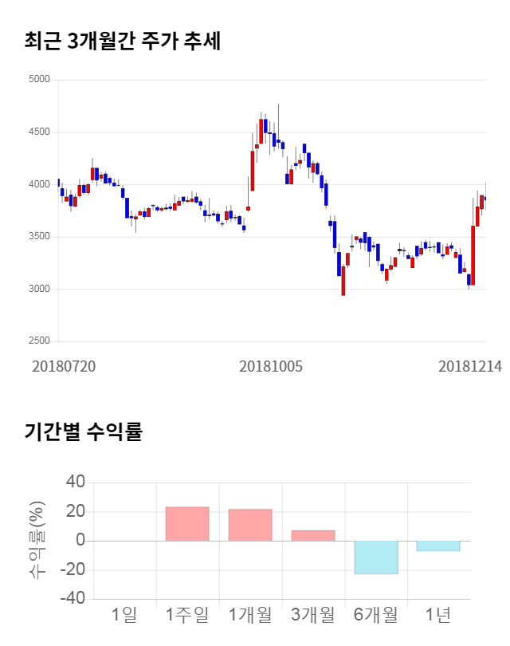
Task: Click the 2500 price axis label
Action: 38,341
